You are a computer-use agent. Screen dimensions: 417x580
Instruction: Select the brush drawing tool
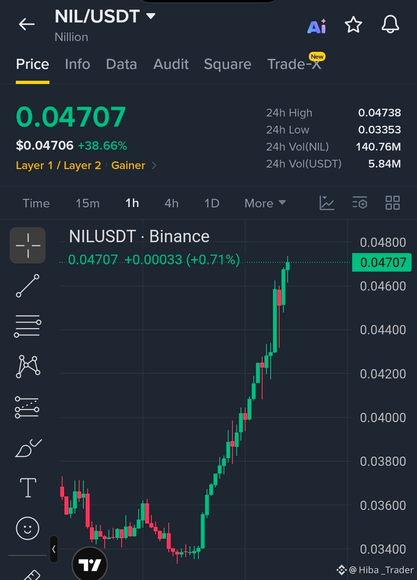point(28,448)
